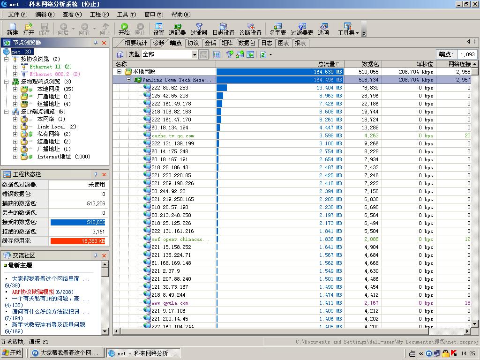This screenshot has height=360, width=480.
Task: Open the 类型 dropdown showing 全部
Action: tap(195, 54)
